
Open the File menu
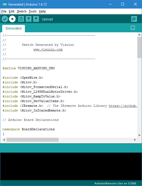click(x=4, y=11)
